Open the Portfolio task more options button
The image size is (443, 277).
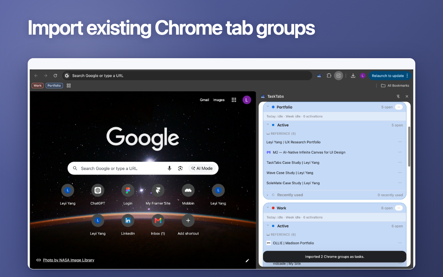point(399,107)
